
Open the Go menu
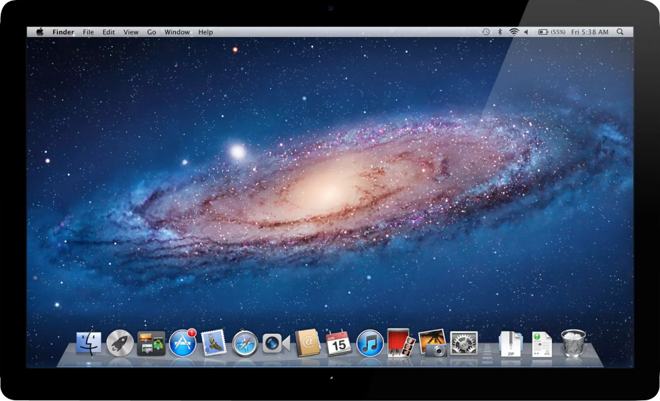(152, 32)
